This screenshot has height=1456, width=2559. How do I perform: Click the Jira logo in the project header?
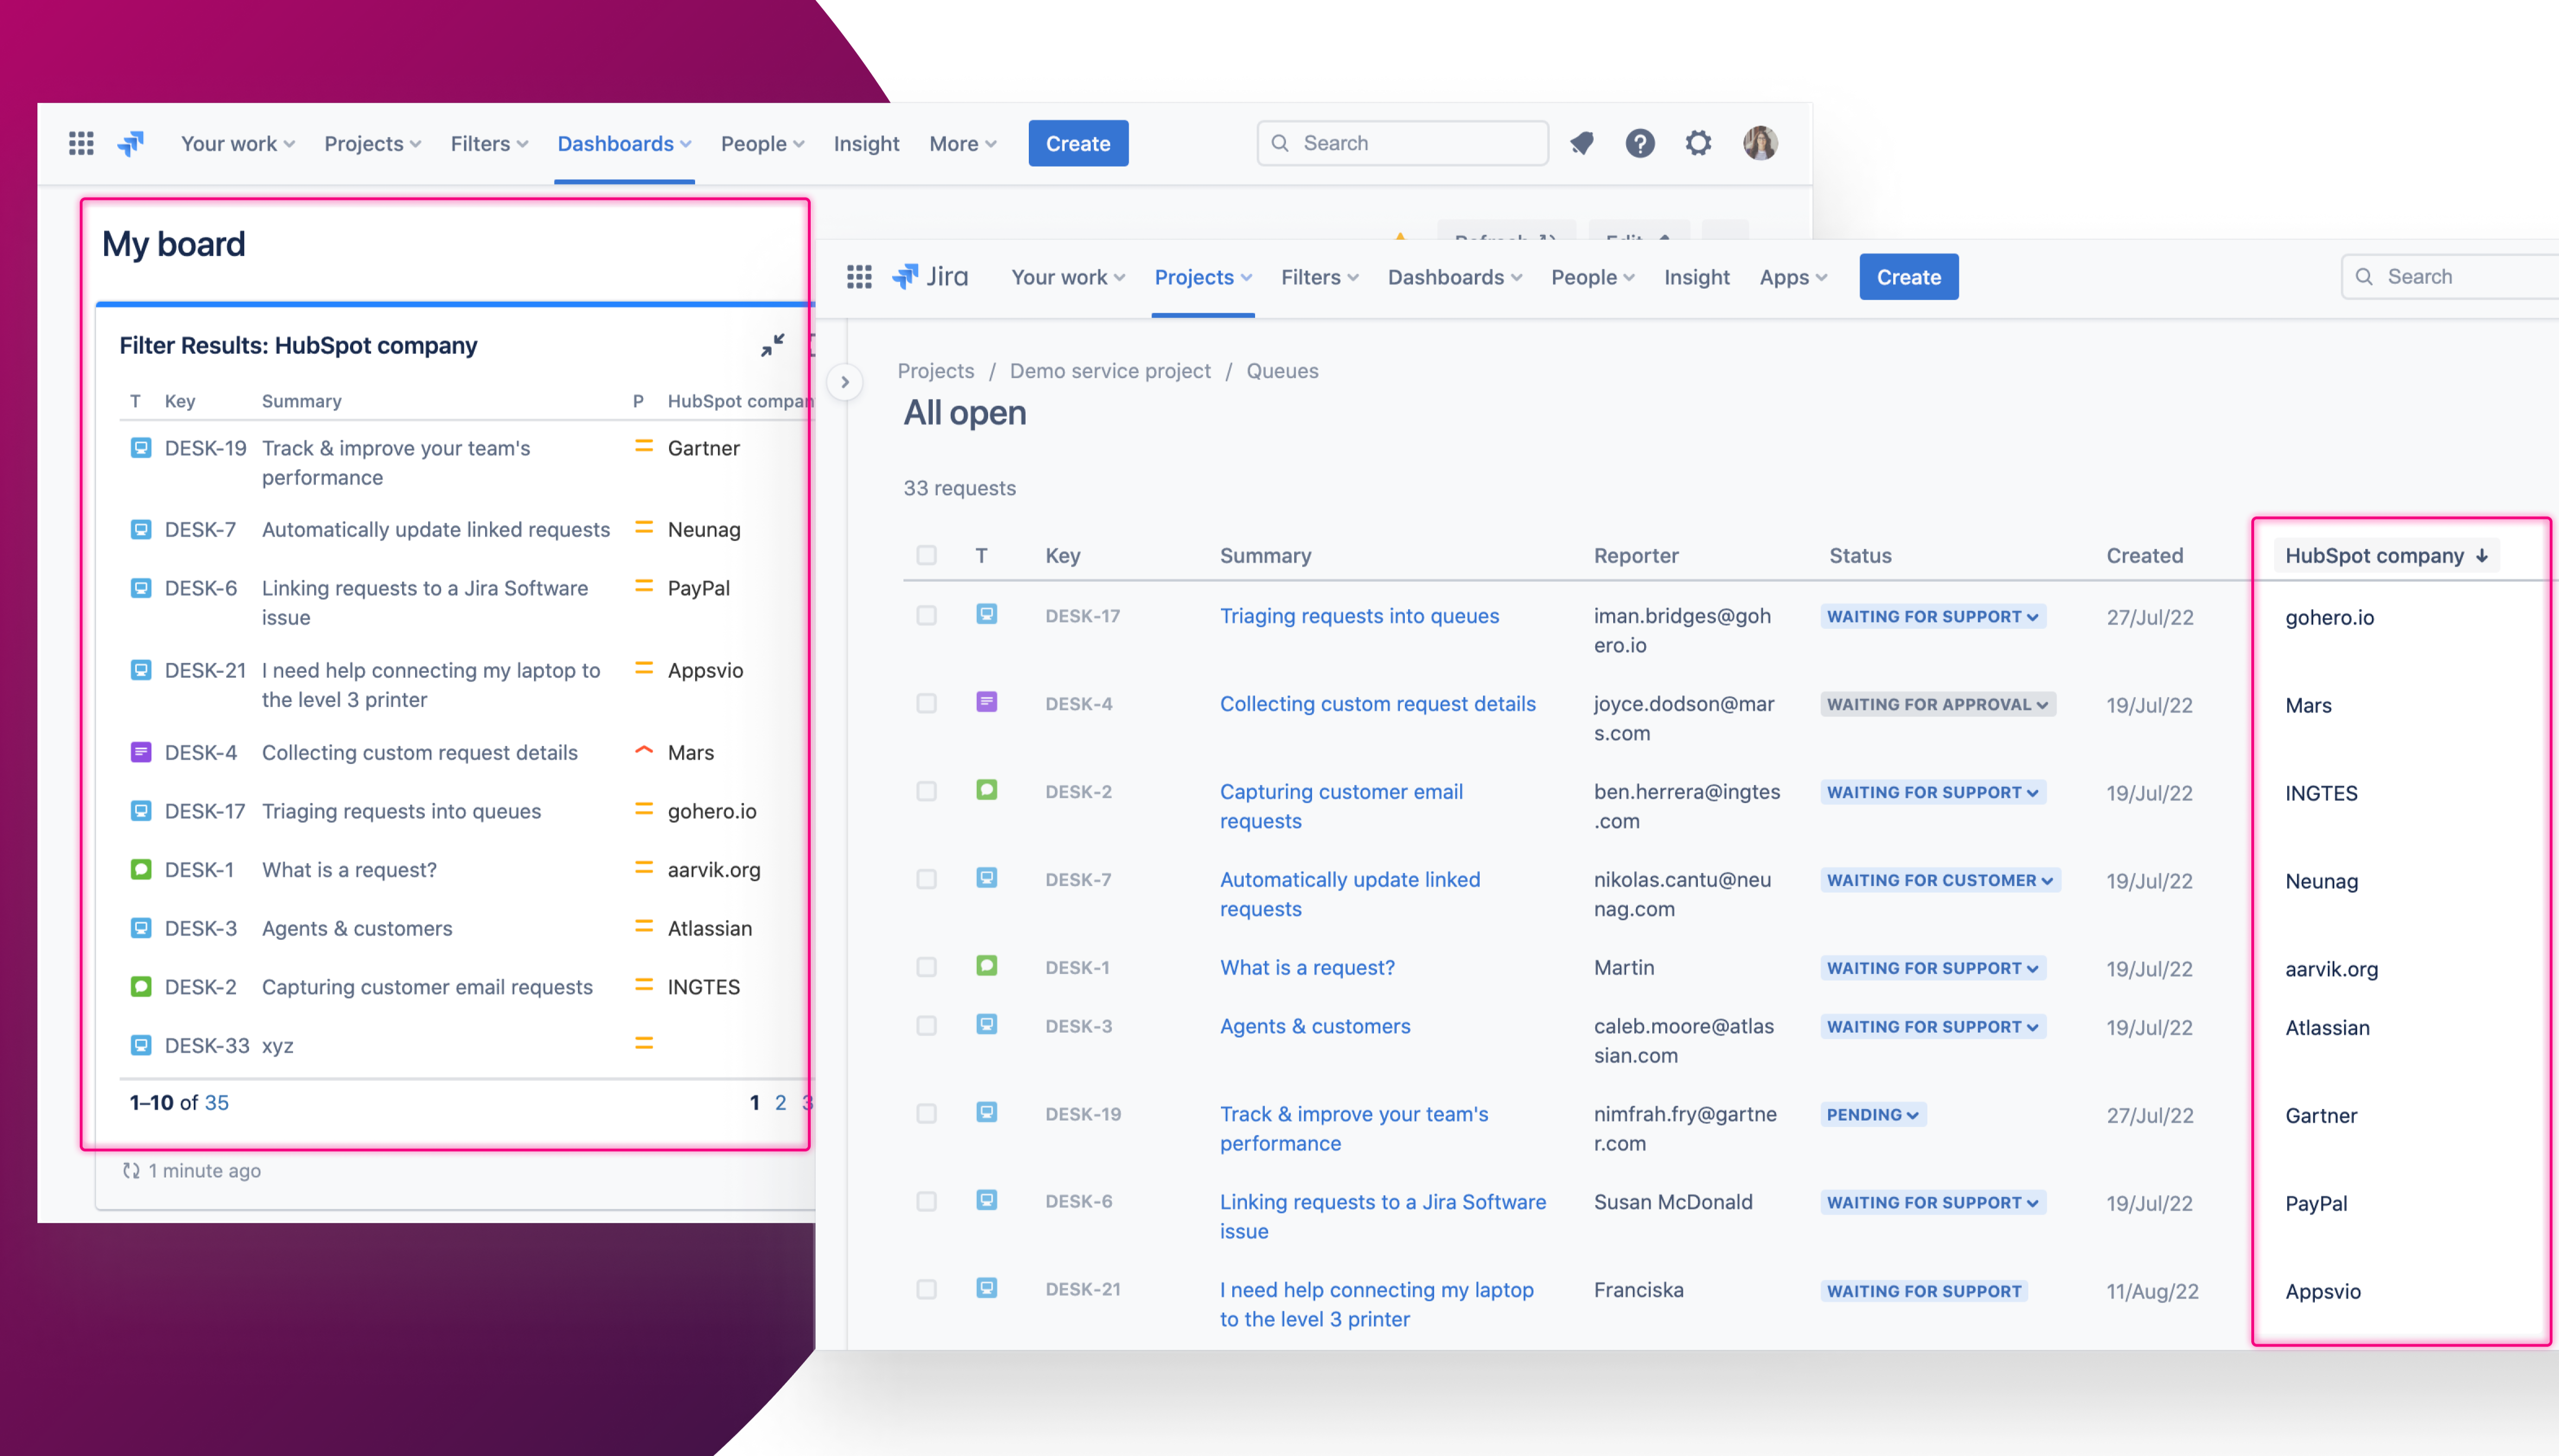931,277
